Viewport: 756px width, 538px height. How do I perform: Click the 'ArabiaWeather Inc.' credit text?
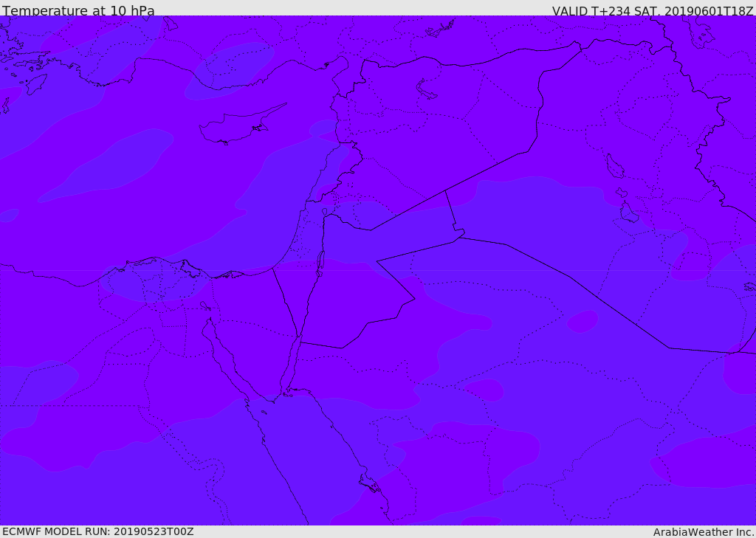(x=704, y=532)
